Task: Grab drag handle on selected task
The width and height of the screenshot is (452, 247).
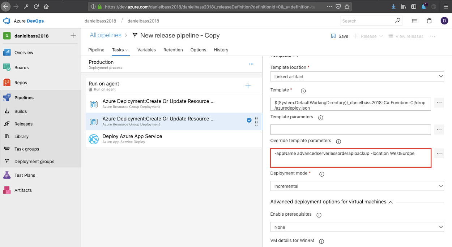Action: (x=256, y=122)
